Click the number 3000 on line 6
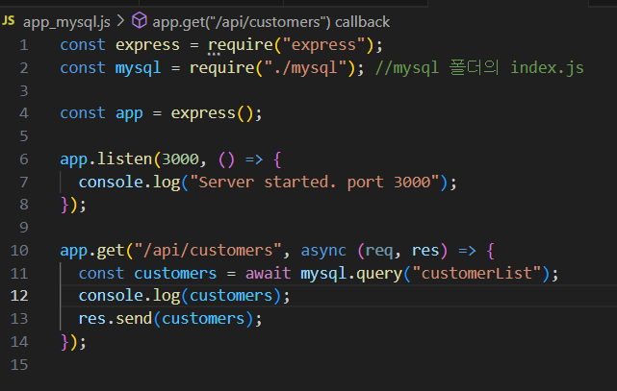The image size is (617, 391). [180, 159]
